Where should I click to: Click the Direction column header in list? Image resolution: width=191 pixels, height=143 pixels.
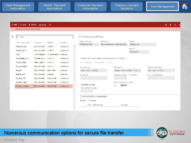click(63, 43)
